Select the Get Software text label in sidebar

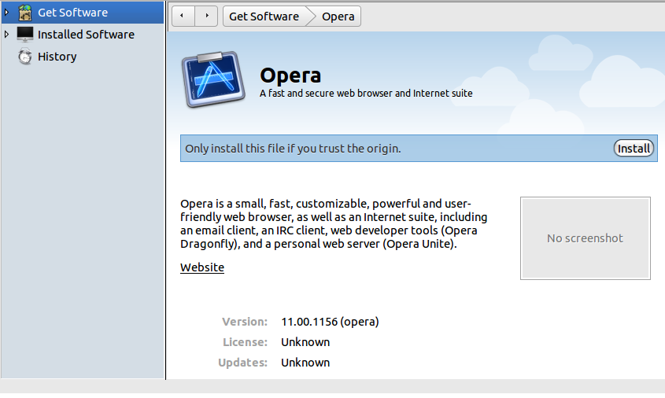coord(72,13)
